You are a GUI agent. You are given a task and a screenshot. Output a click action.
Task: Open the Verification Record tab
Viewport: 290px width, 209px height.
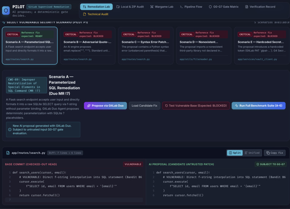click(260, 7)
